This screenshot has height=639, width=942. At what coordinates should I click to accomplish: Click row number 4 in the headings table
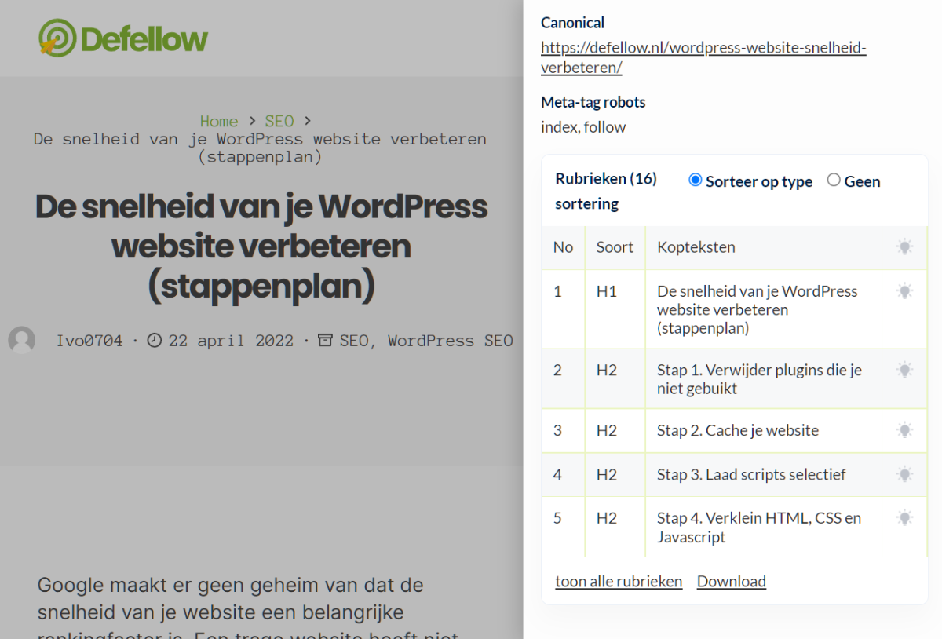pos(557,474)
